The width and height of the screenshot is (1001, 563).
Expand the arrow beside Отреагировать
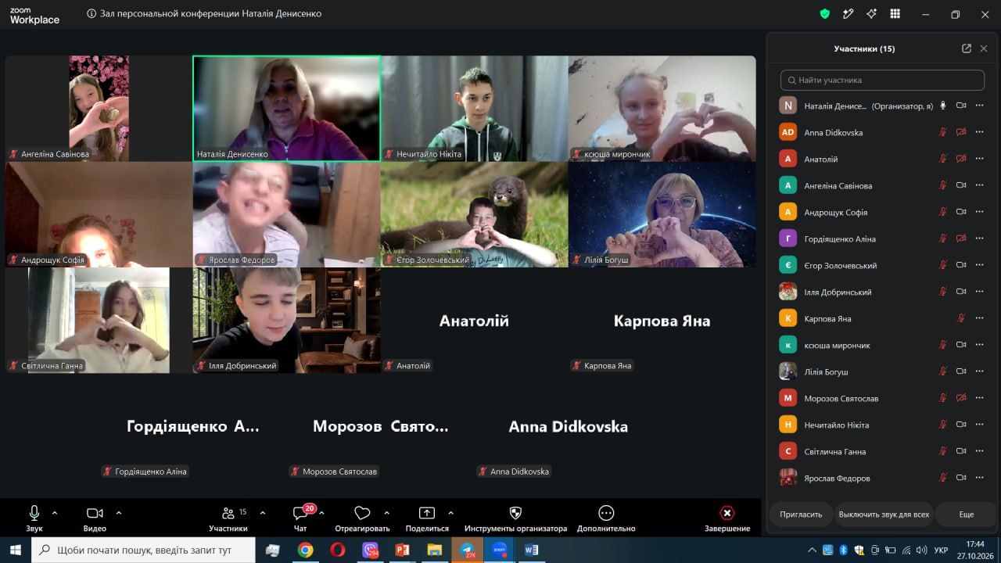pyautogui.click(x=386, y=513)
